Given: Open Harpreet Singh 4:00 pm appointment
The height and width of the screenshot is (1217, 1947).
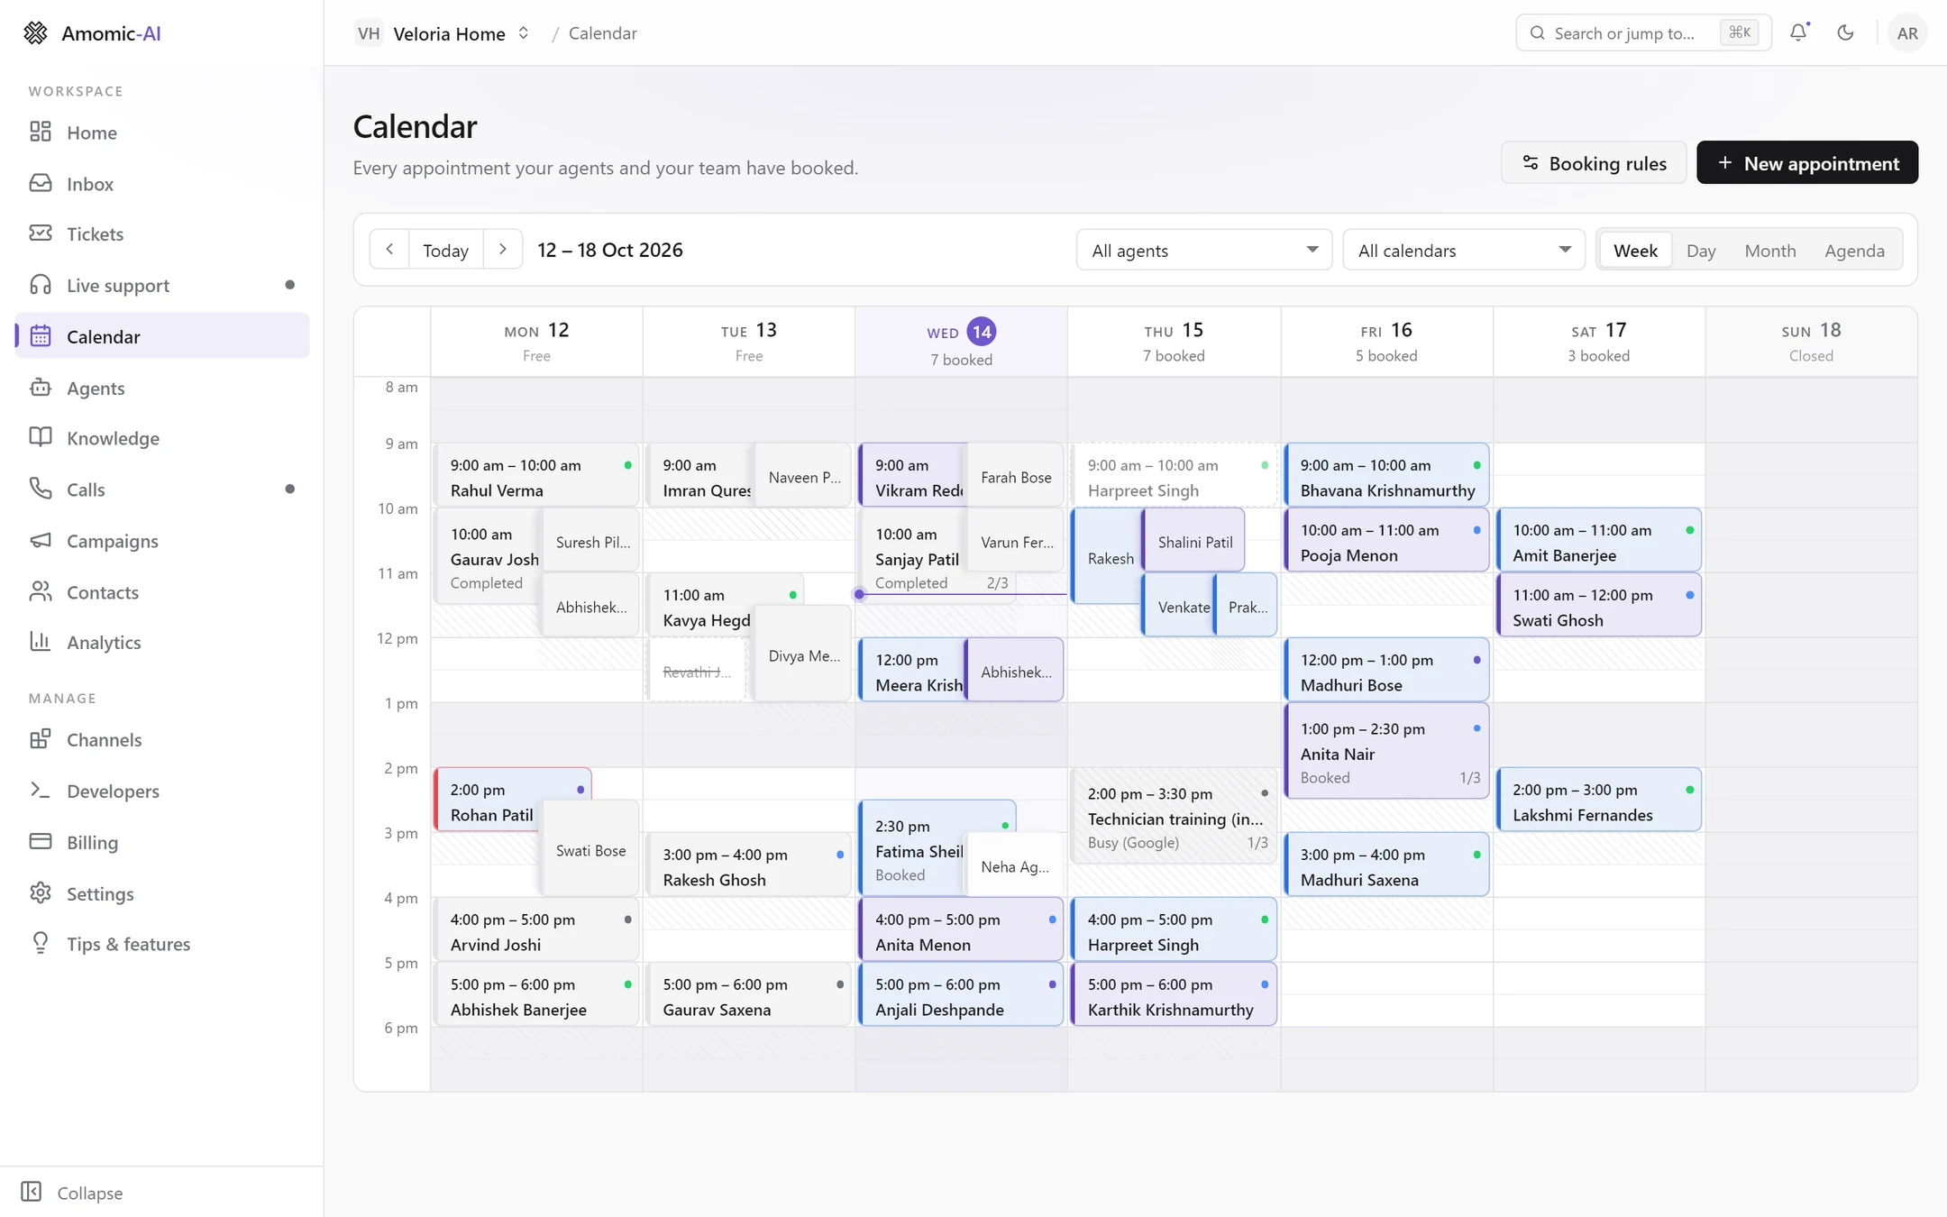Looking at the screenshot, I should (1174, 929).
